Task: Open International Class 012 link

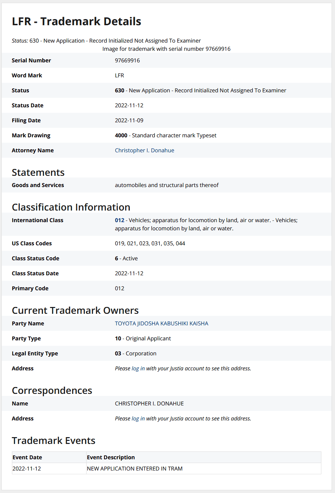Action: (120, 220)
